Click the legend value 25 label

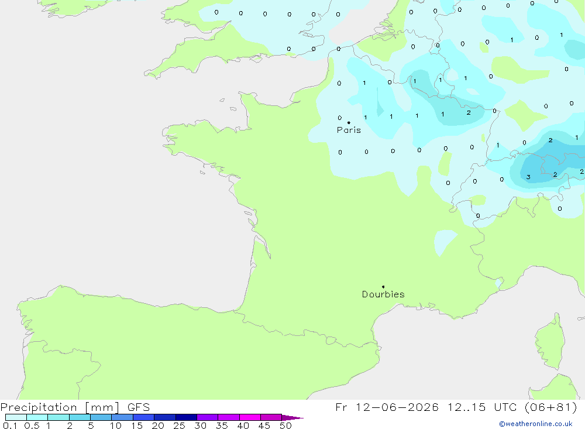point(179,425)
